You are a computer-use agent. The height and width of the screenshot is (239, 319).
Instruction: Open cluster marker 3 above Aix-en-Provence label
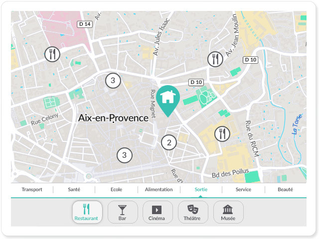113,81
